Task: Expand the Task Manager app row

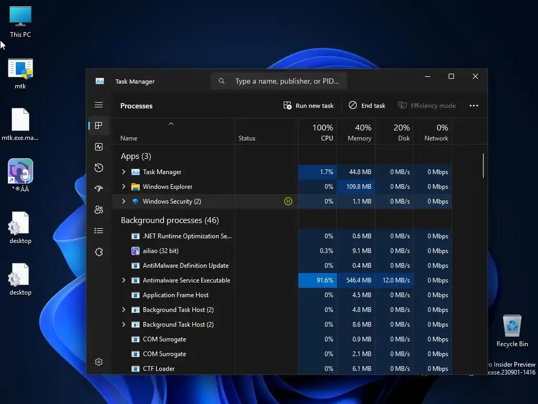Action: click(124, 172)
